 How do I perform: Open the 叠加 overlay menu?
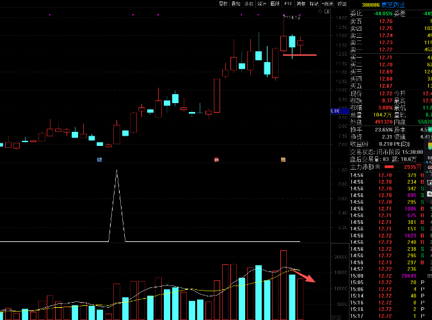click(236, 4)
